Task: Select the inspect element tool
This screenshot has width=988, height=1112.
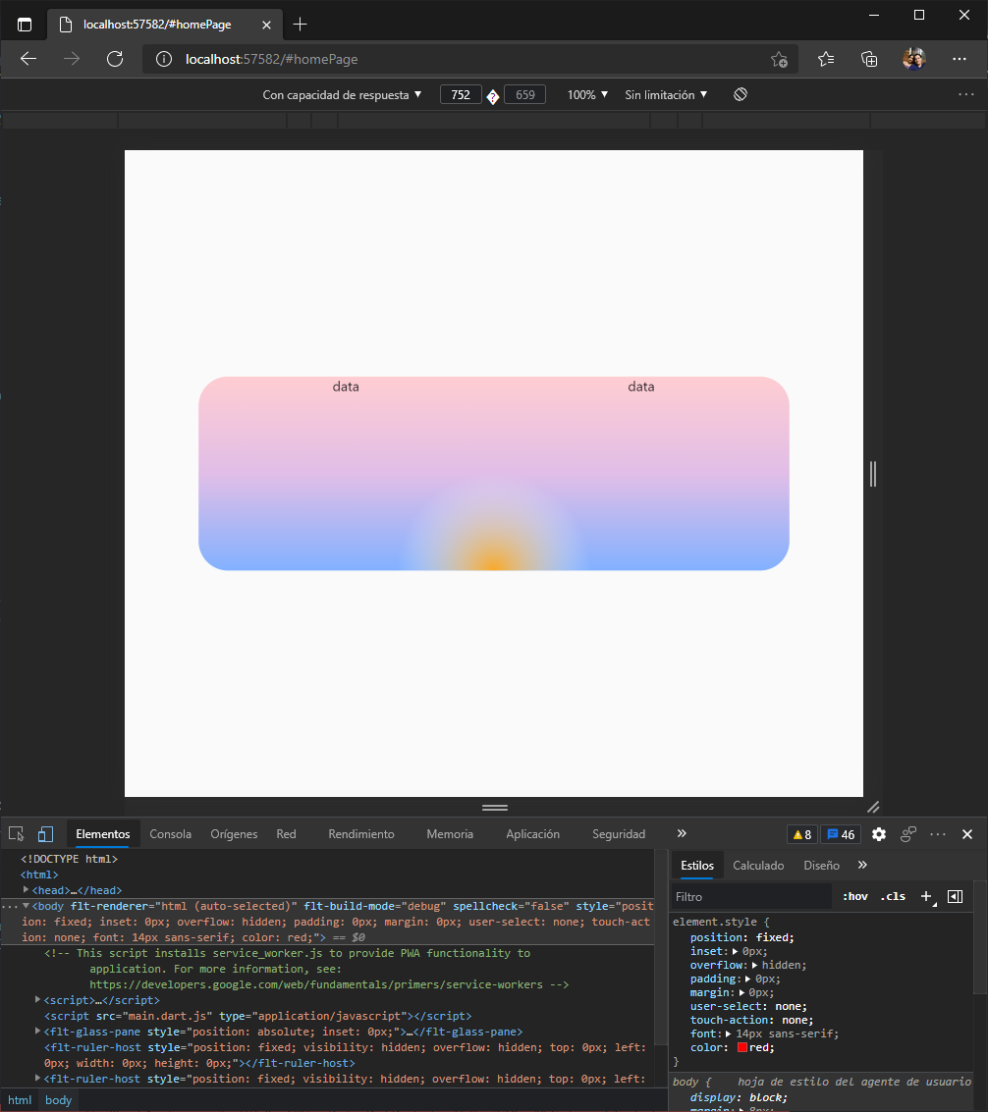Action: point(15,833)
